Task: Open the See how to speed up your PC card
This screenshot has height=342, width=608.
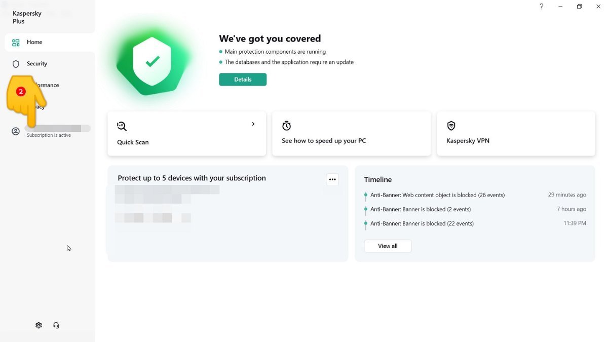Action: tap(351, 134)
